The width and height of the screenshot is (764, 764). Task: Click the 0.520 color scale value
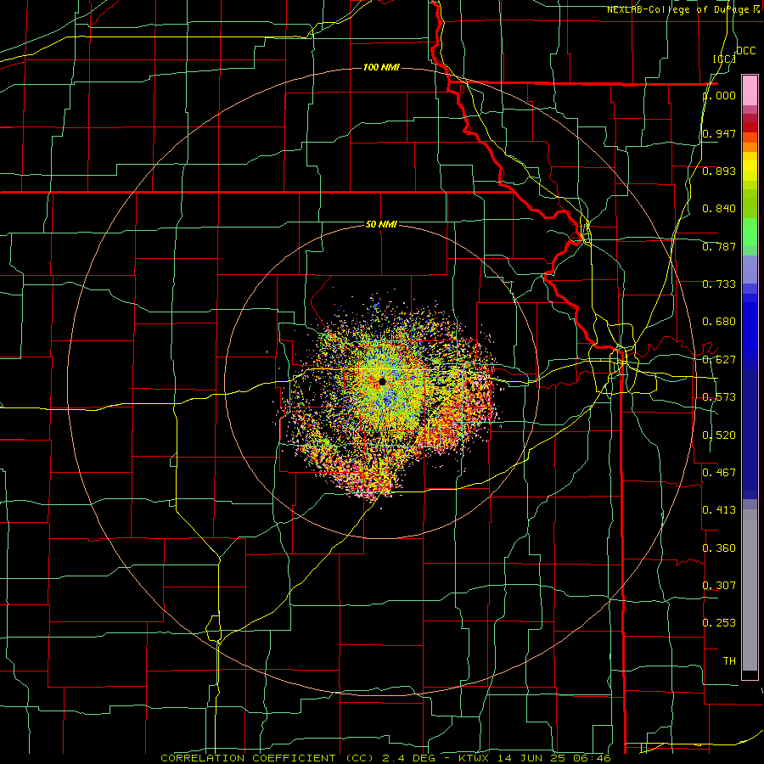pos(719,435)
